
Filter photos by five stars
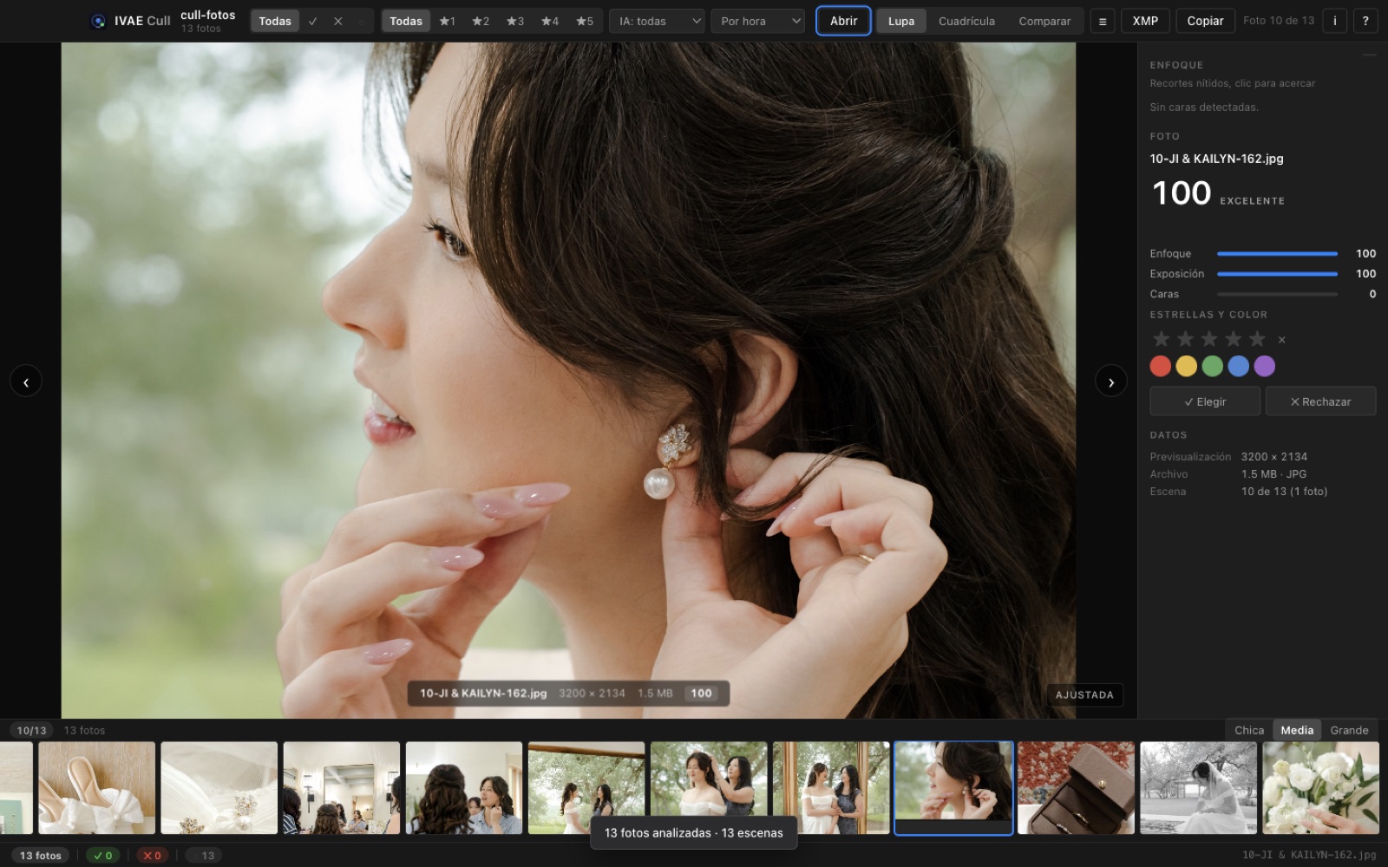pos(585,21)
